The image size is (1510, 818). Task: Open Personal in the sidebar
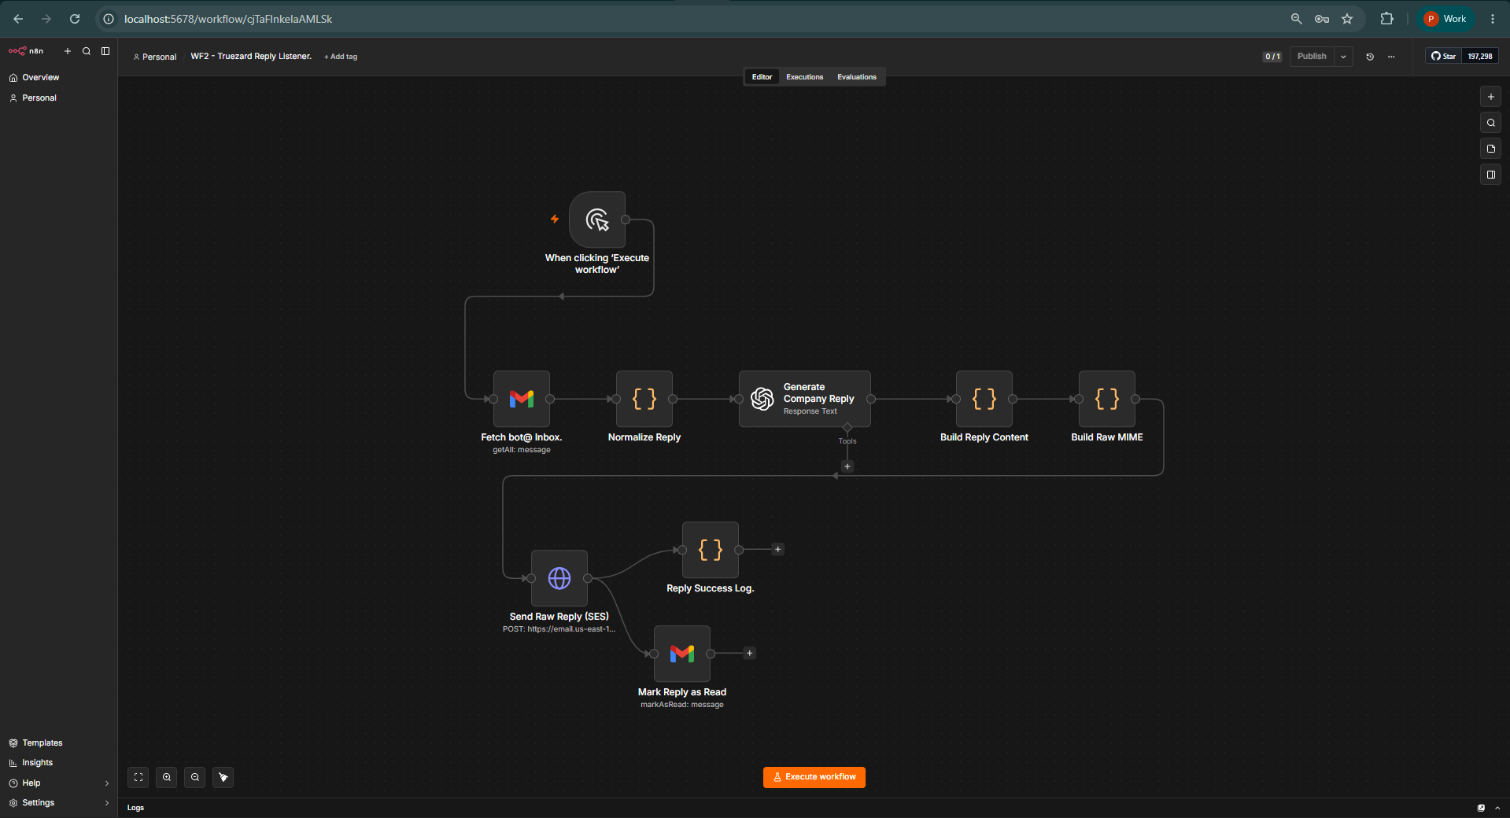pos(58,98)
